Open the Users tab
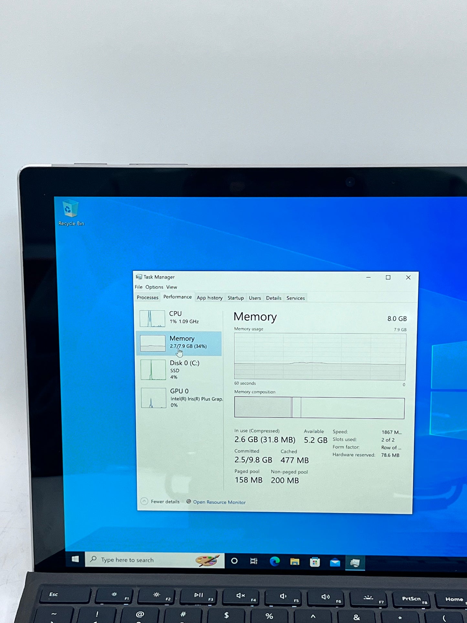The image size is (467, 623). (x=255, y=298)
